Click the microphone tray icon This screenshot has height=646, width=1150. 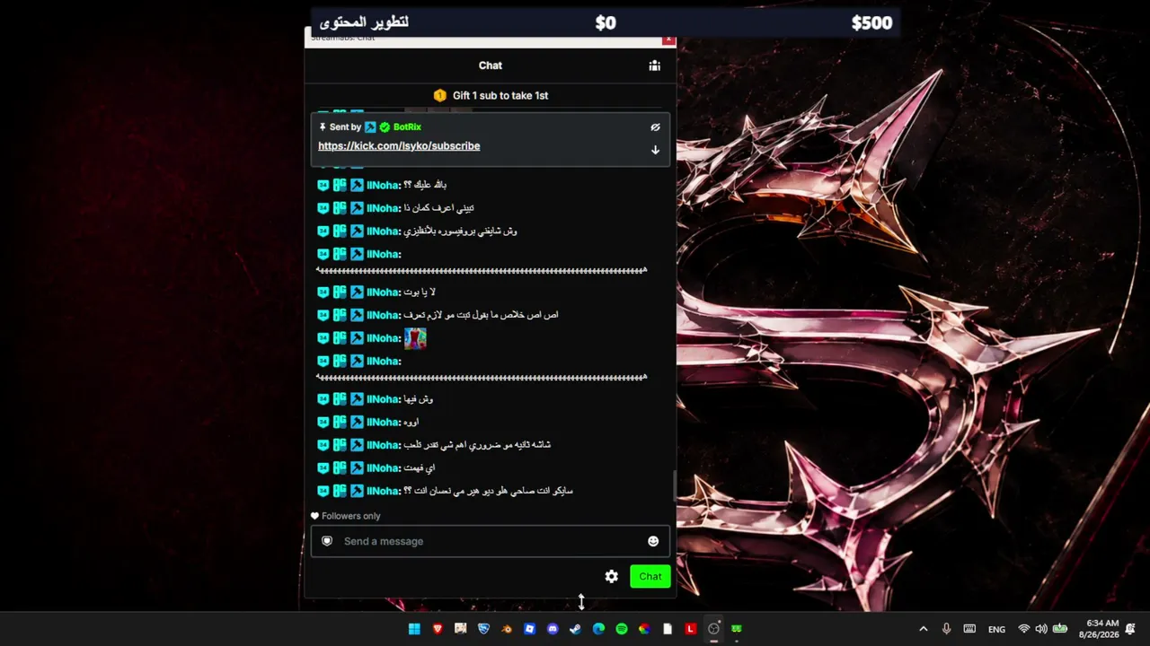[x=946, y=629]
